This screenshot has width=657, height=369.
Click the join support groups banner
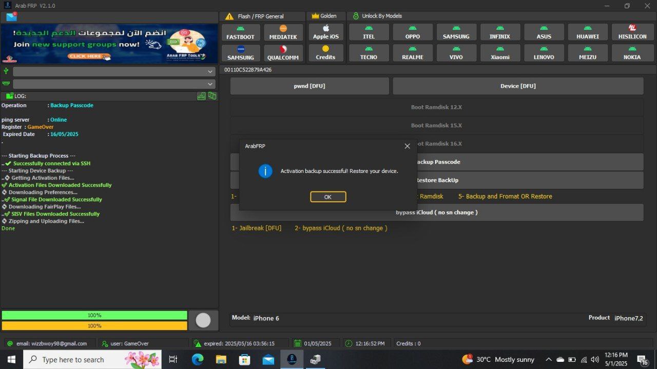coord(109,44)
